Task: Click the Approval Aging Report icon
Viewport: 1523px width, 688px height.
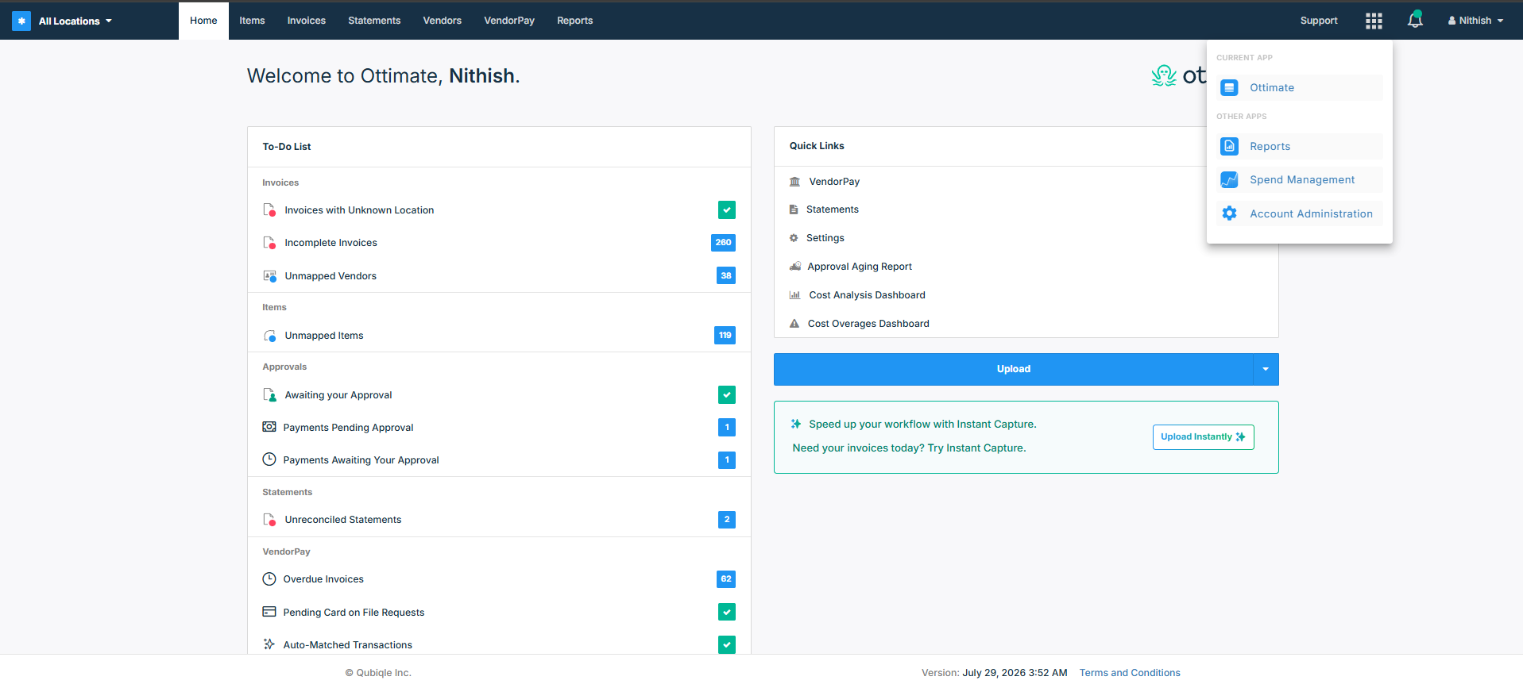Action: click(794, 267)
